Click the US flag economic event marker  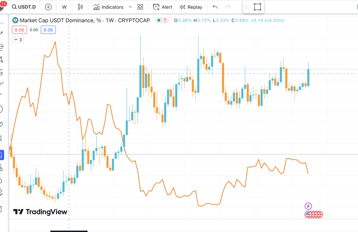(x=308, y=214)
